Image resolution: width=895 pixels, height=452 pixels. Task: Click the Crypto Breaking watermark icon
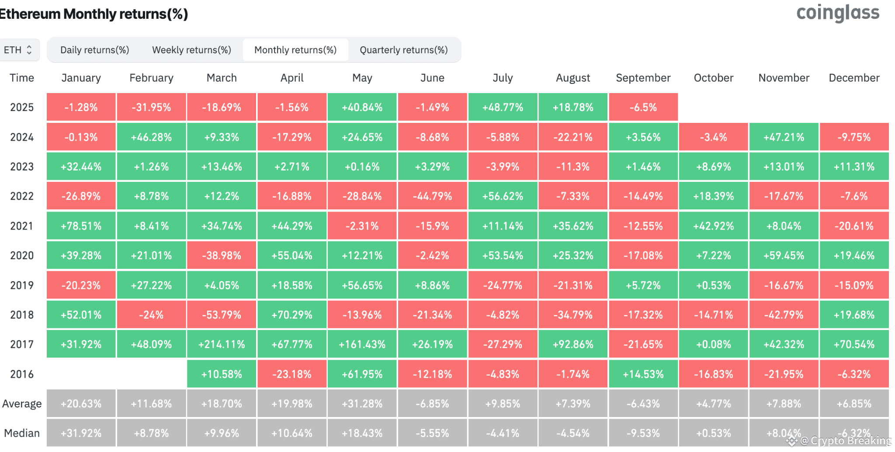(x=792, y=441)
